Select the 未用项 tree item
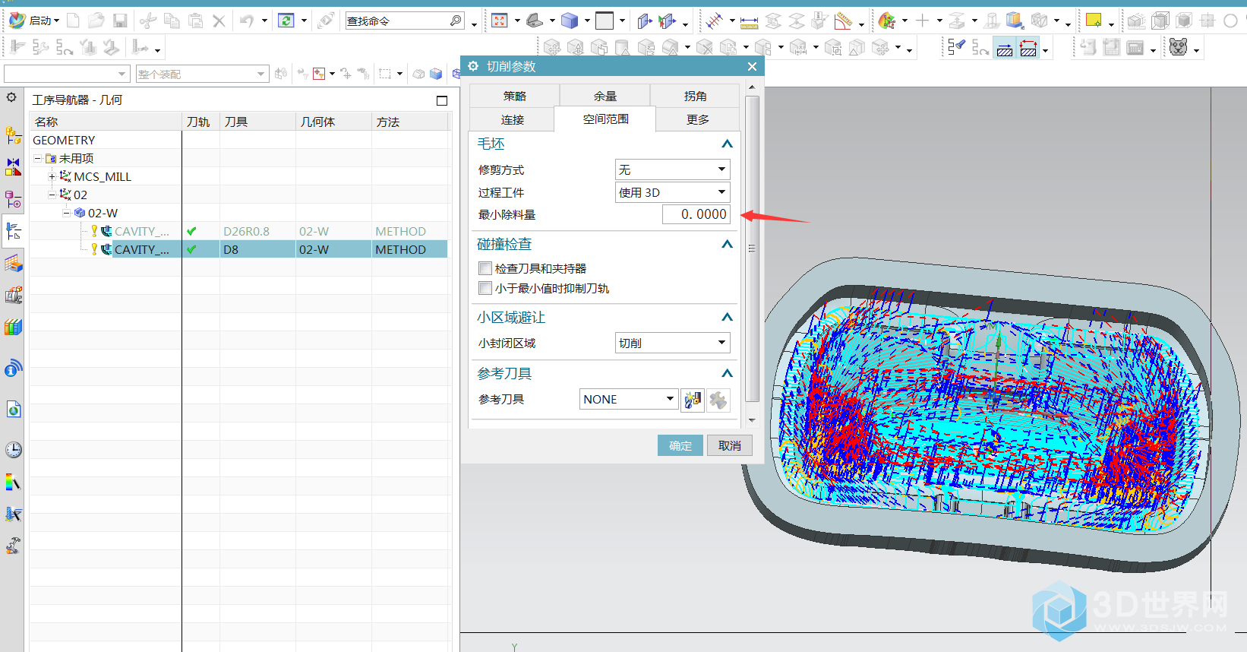1247x652 pixels. click(x=76, y=158)
